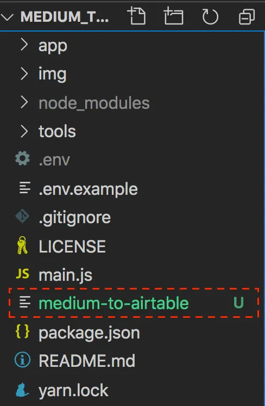This screenshot has height=406, width=265.
Task: Expand the img folder chevron
Action: 24,73
